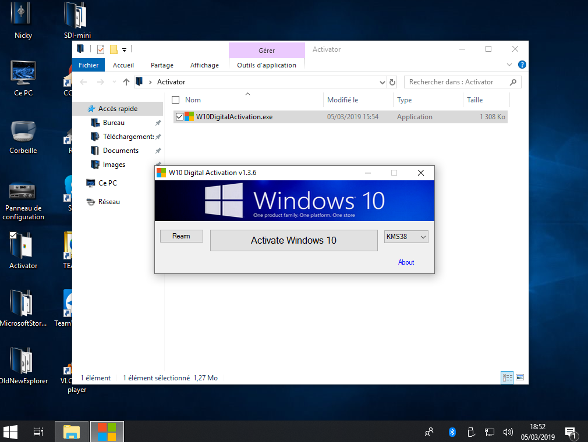Open Task View on the taskbar

[x=38, y=432]
